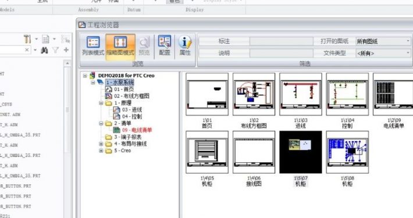Select the 1\1\03 进线 thumbnail
Image resolution: width=413 pixels, height=218 pixels.
click(301, 94)
